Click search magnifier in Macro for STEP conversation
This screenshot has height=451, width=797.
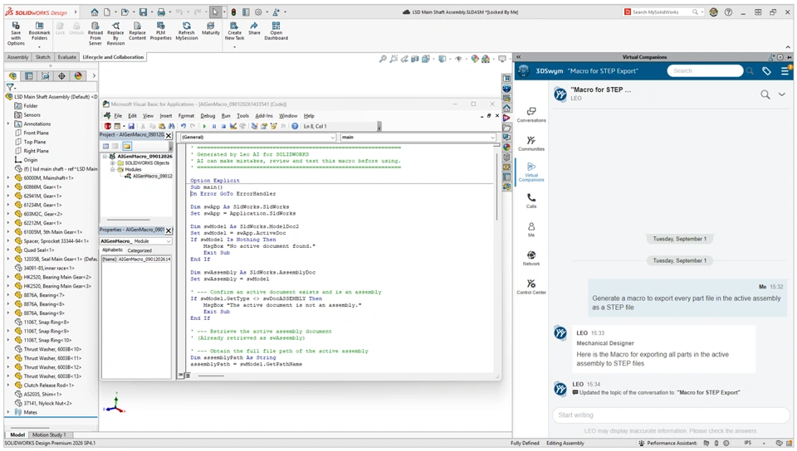(x=765, y=95)
